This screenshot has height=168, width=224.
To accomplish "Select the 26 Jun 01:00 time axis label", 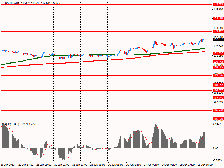I will coord(115,165).
